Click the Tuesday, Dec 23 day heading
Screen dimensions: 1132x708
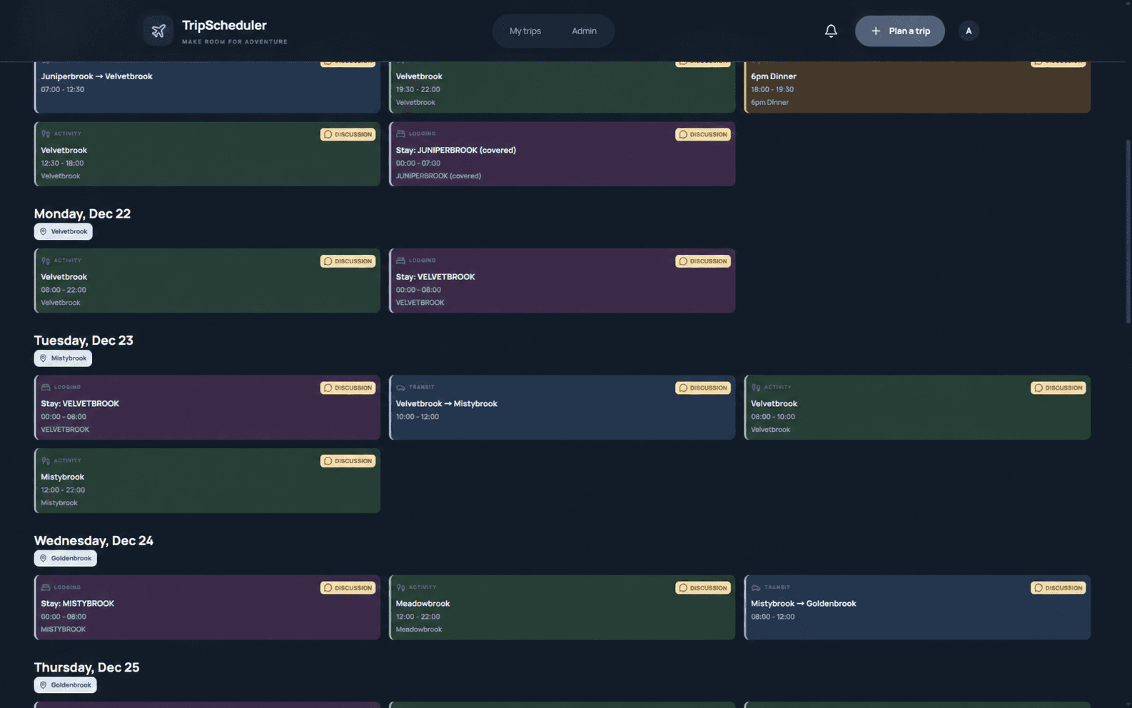pos(84,340)
